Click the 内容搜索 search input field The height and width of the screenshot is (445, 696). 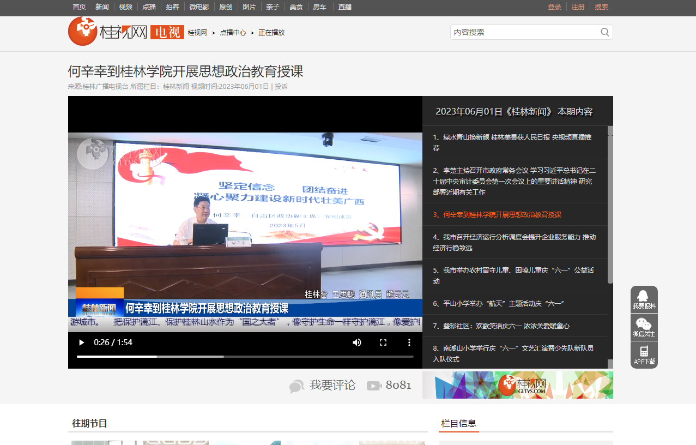[523, 32]
